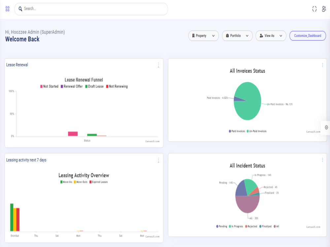Toggle Paid Invoices legend item
This screenshot has width=330, height=247.
(x=237, y=131)
